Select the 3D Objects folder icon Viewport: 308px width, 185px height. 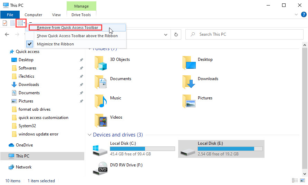100,63
